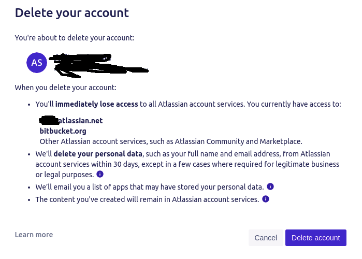Click bold "immediately lose access" text
This screenshot has height=259, width=362.
click(x=96, y=104)
